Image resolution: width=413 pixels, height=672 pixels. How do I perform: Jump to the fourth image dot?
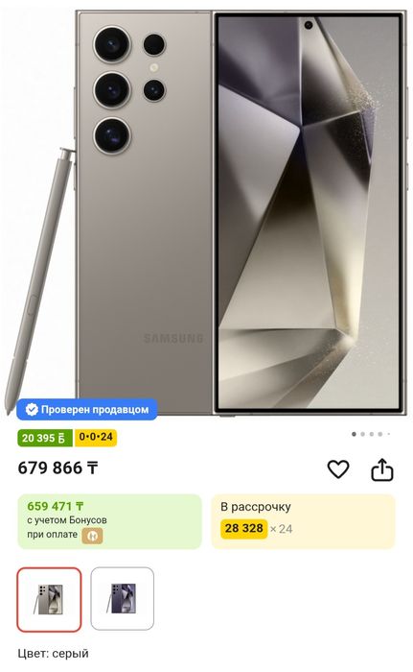(x=380, y=434)
